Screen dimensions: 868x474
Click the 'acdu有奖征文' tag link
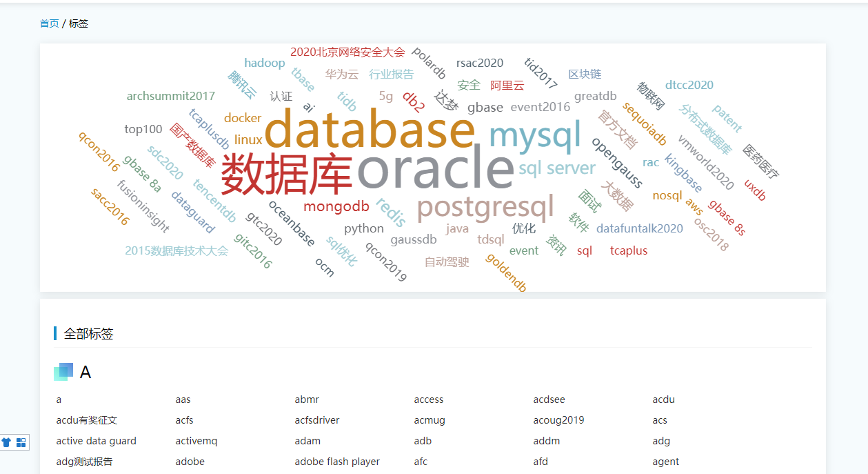click(x=87, y=420)
